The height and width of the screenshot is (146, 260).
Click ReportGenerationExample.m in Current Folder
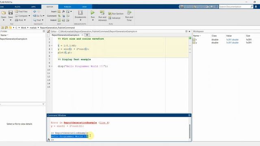pos(13,39)
